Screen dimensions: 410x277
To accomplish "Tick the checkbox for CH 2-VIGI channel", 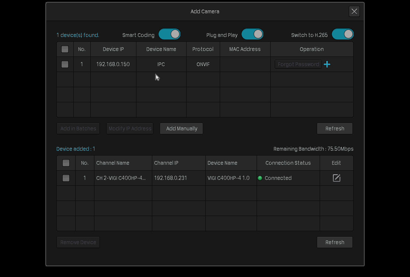I will tap(66, 178).
